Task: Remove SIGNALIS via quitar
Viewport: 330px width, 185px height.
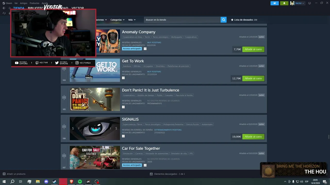Action: pos(261,124)
